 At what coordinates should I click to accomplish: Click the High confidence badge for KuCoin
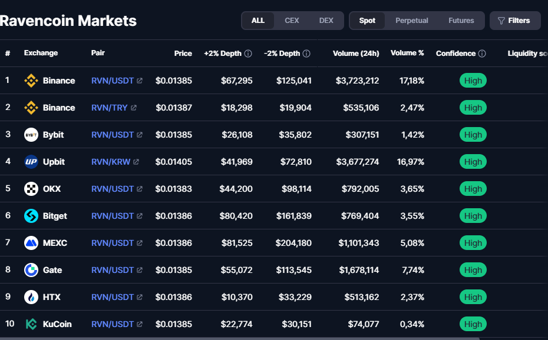[x=473, y=324]
